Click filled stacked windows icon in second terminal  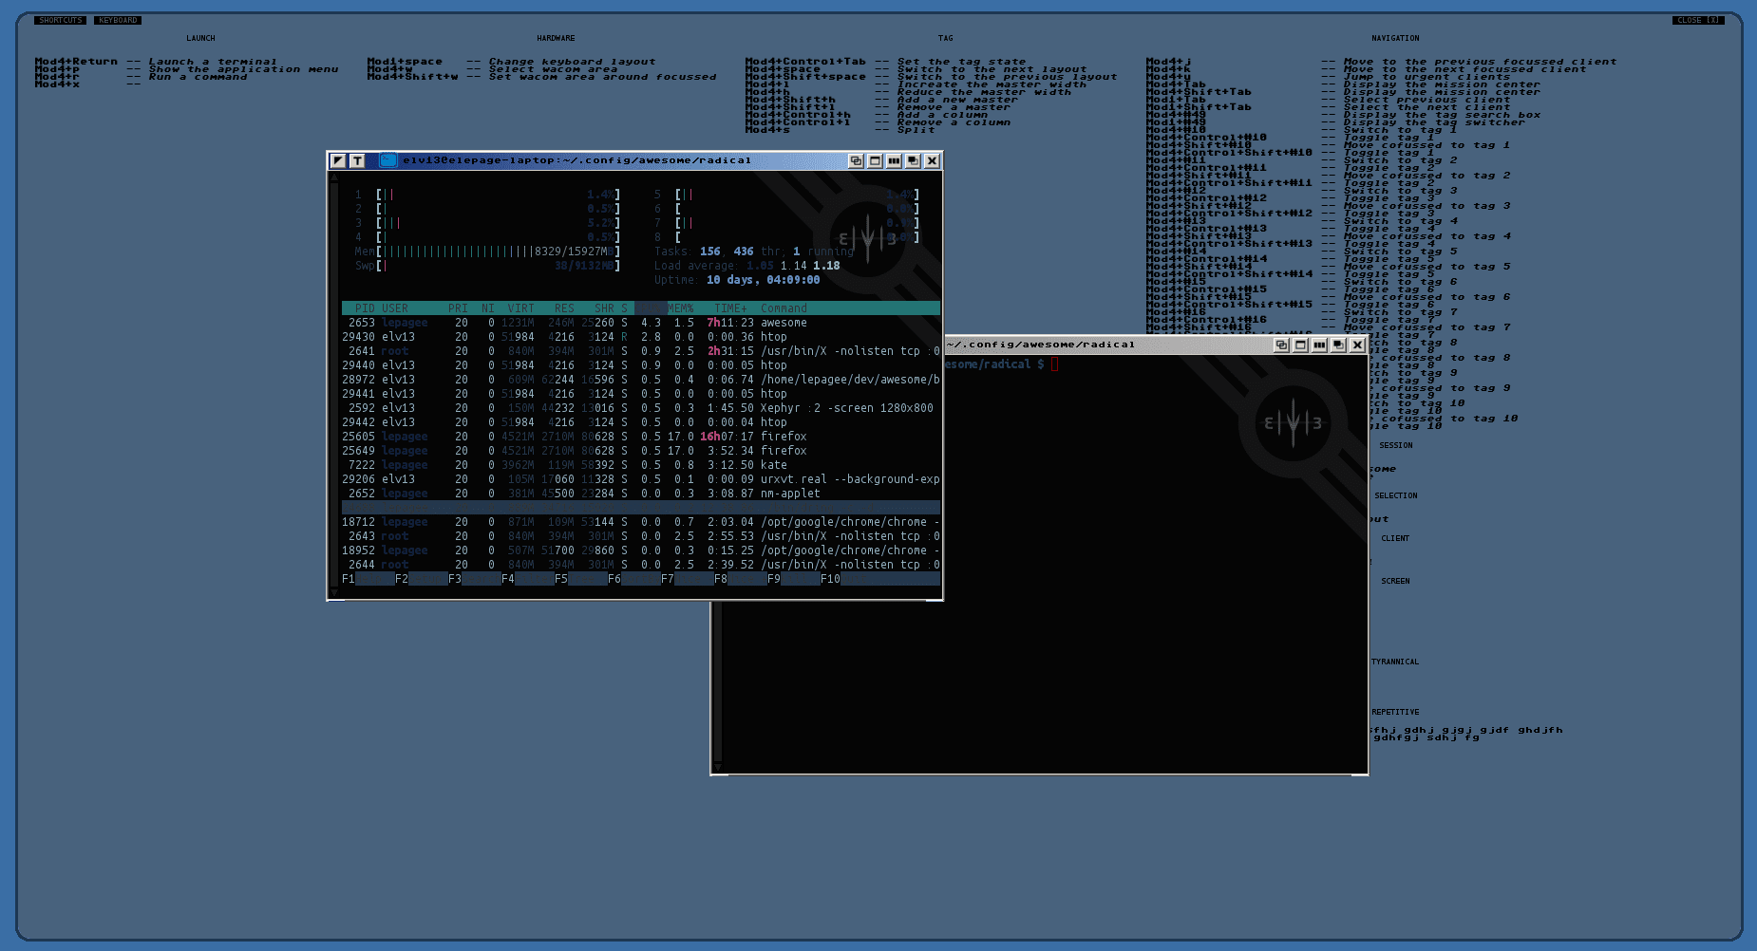click(1338, 345)
